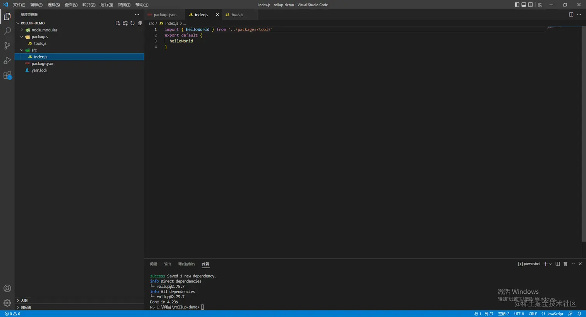Viewport: 586px width, 317px height.
Task: Show the 调试控制台 debug console tab
Action: coord(186,264)
